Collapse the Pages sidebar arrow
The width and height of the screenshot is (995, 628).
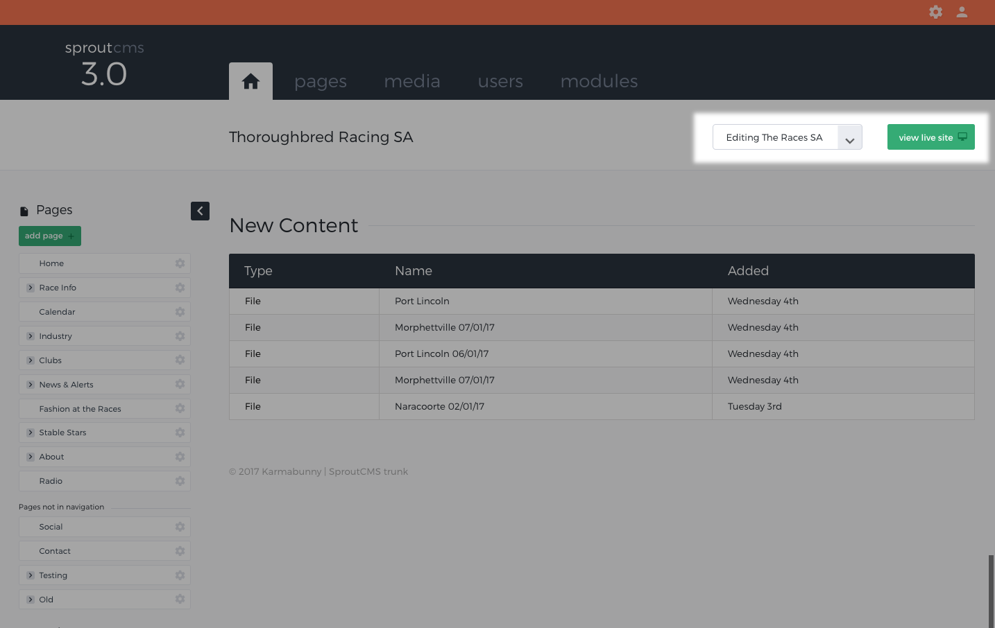[x=200, y=211]
